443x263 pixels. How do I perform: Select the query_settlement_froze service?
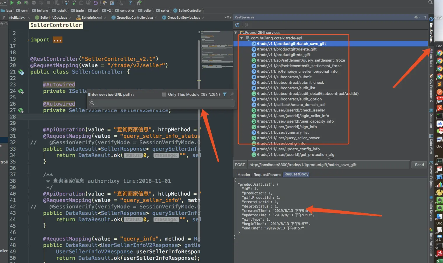(x=301, y=60)
